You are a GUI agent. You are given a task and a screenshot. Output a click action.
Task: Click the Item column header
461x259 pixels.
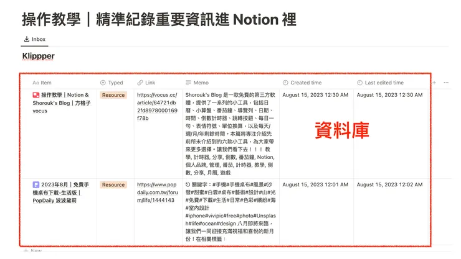[x=42, y=83]
